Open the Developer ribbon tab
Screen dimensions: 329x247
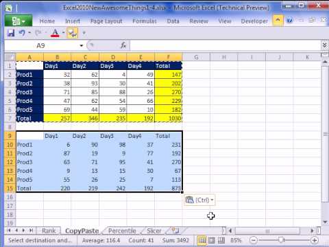pyautogui.click(x=254, y=21)
